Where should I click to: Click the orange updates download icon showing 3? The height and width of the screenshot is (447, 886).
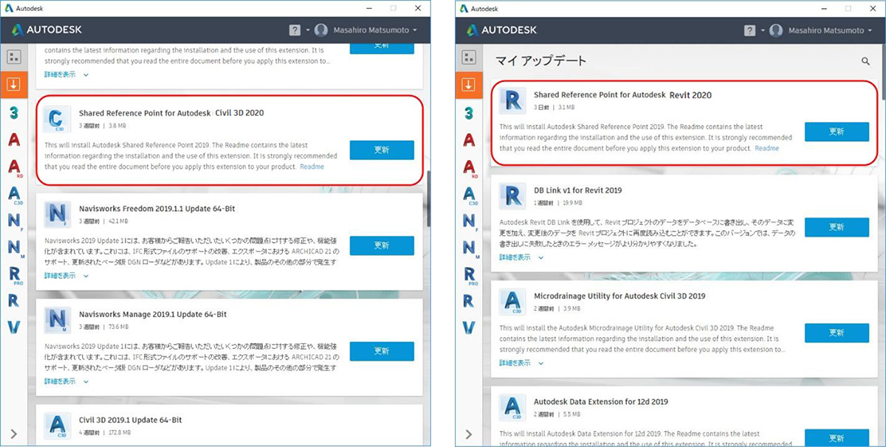[14, 84]
